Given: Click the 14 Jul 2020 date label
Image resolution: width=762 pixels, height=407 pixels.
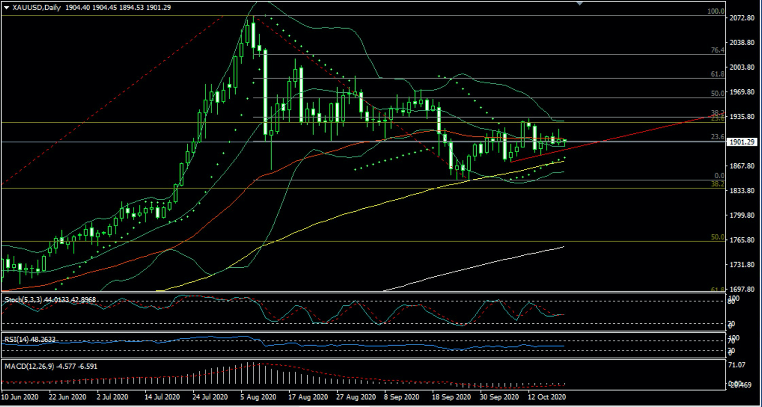Looking at the screenshot, I should click(x=162, y=397).
